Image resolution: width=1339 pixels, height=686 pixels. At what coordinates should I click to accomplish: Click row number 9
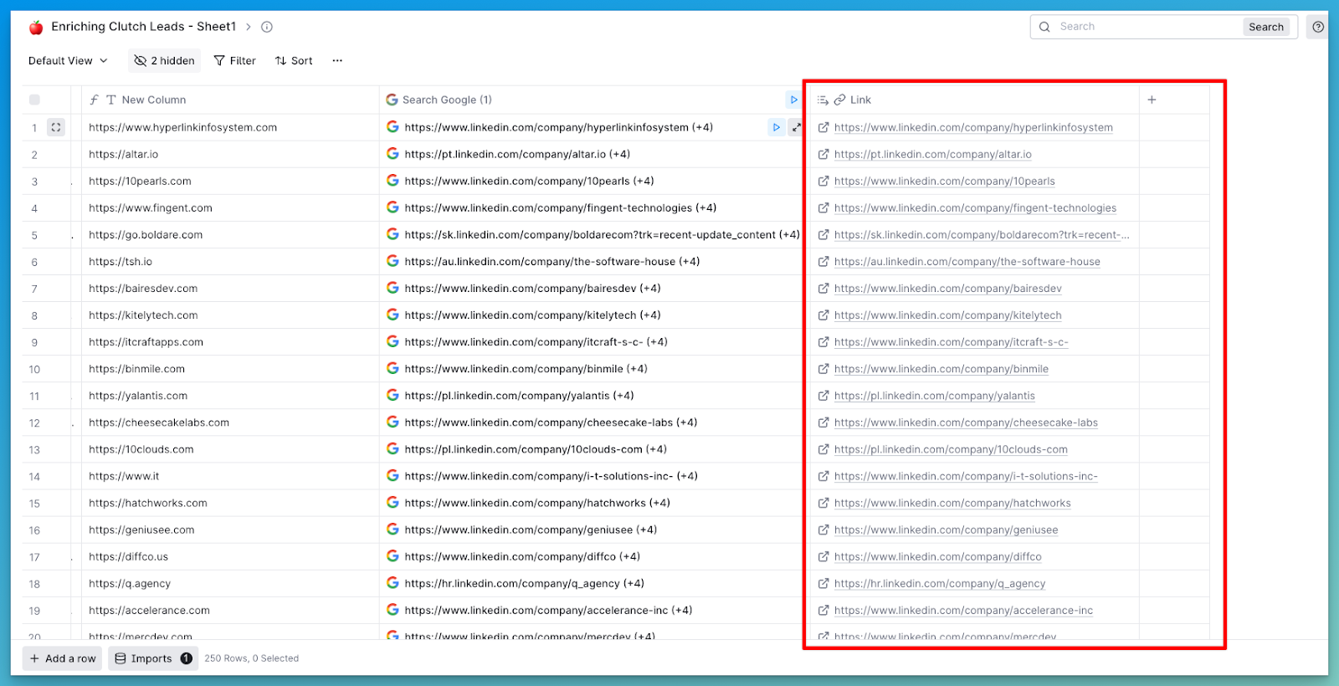click(34, 343)
